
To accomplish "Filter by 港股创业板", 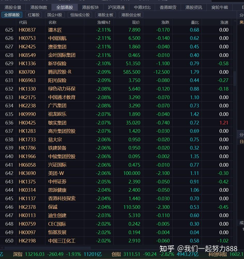I will pos(131,15).
